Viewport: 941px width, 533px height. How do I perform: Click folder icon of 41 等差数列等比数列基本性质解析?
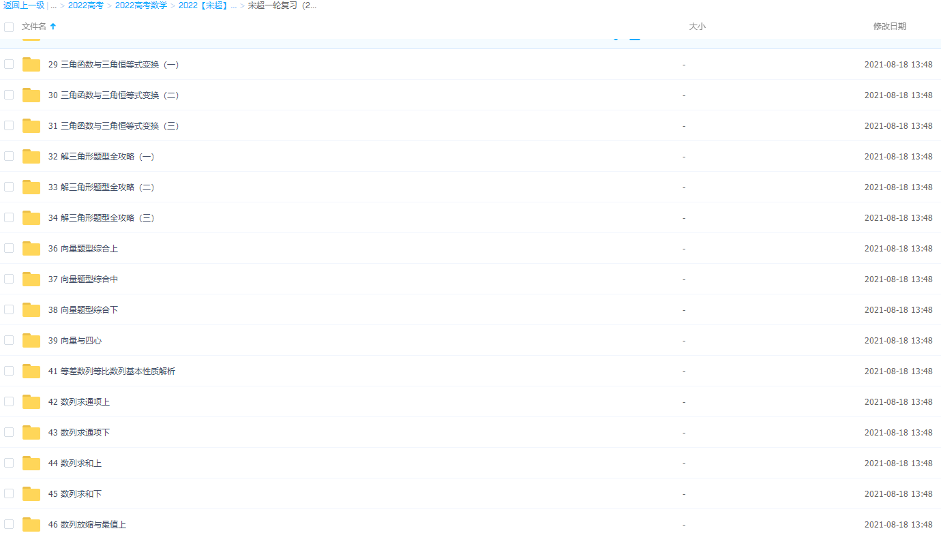click(x=31, y=371)
